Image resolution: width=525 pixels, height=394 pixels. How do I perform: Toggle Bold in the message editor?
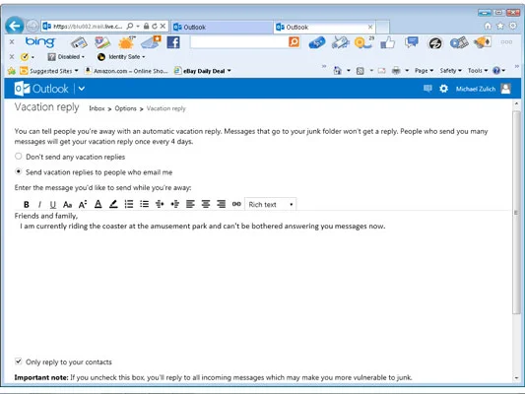click(27, 204)
